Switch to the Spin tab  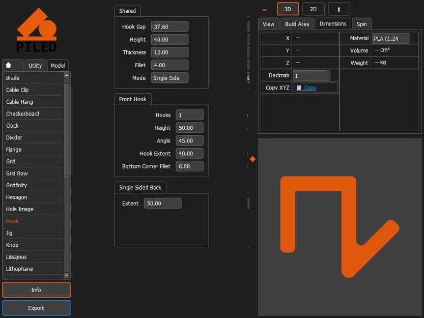pos(361,24)
